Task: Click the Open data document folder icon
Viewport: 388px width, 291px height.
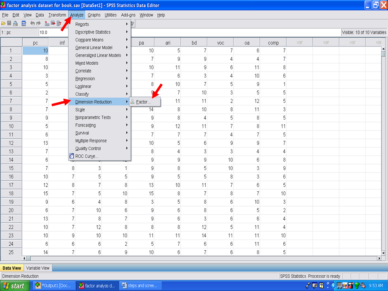Action: pyautogui.click(x=3, y=23)
